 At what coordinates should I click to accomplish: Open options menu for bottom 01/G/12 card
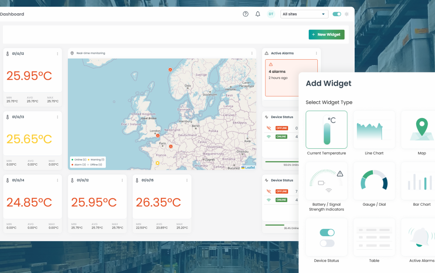click(122, 180)
